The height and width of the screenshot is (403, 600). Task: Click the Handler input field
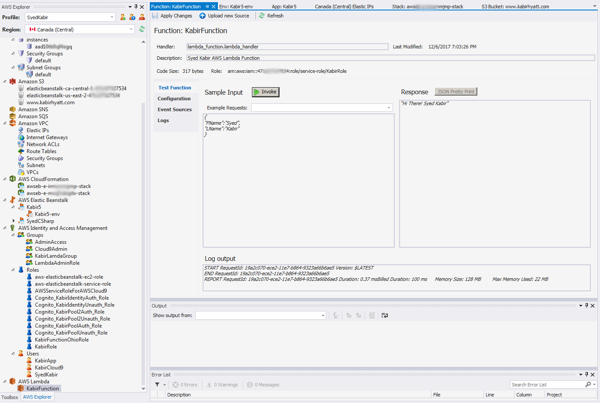(287, 47)
